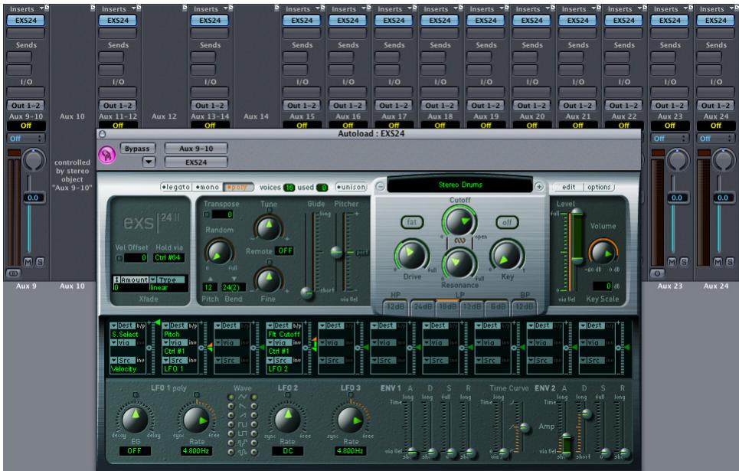This screenshot has width=739, height=471.
Task: Click the pan knob on Aux 24 channel
Action: [x=723, y=160]
